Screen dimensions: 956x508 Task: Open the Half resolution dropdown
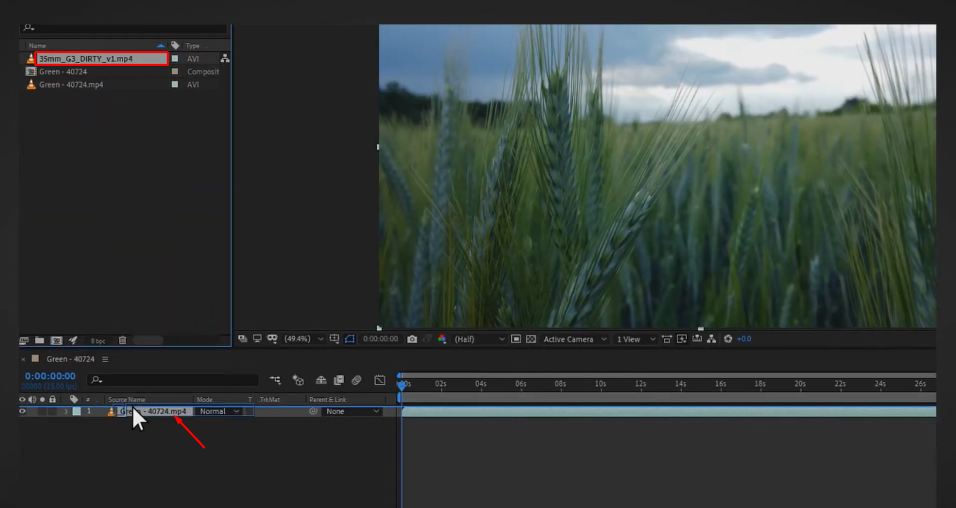[x=480, y=338]
